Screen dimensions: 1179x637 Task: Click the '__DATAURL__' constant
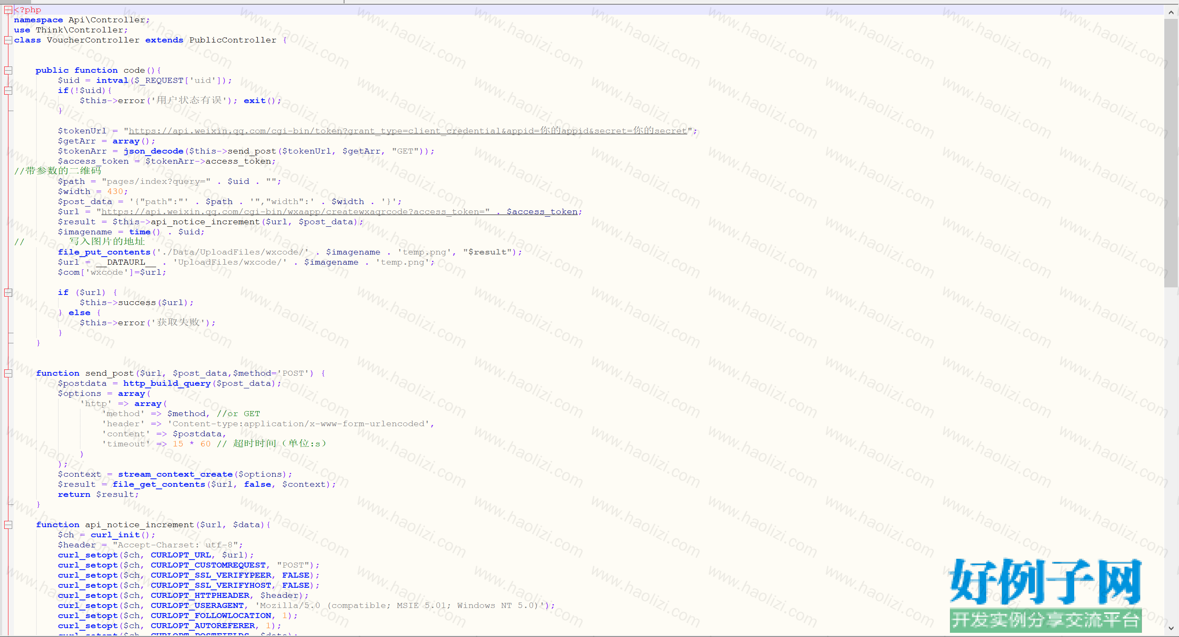click(126, 263)
